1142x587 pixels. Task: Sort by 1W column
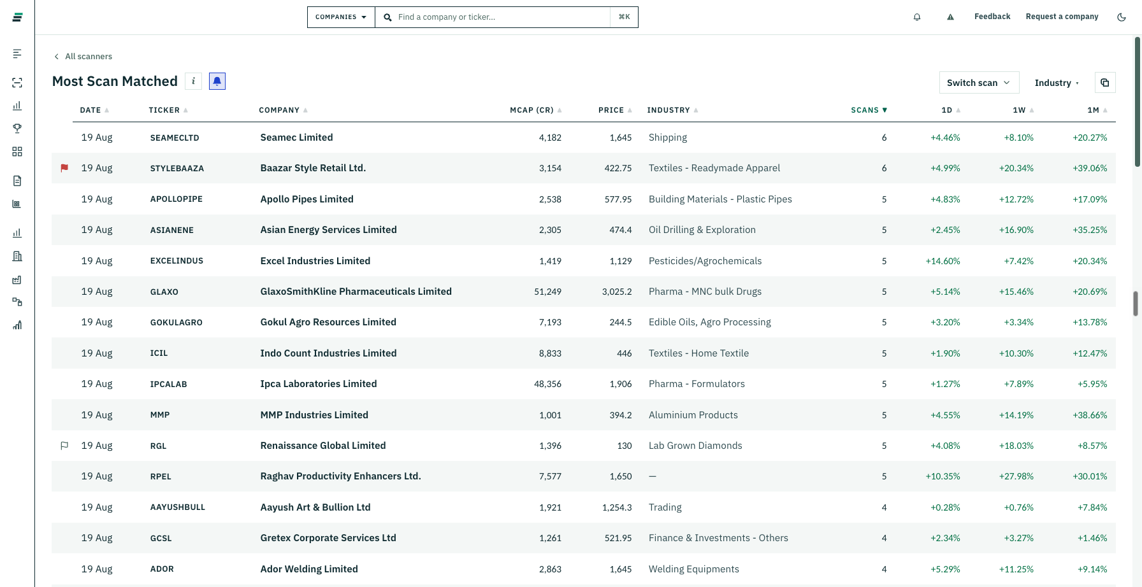[1023, 110]
